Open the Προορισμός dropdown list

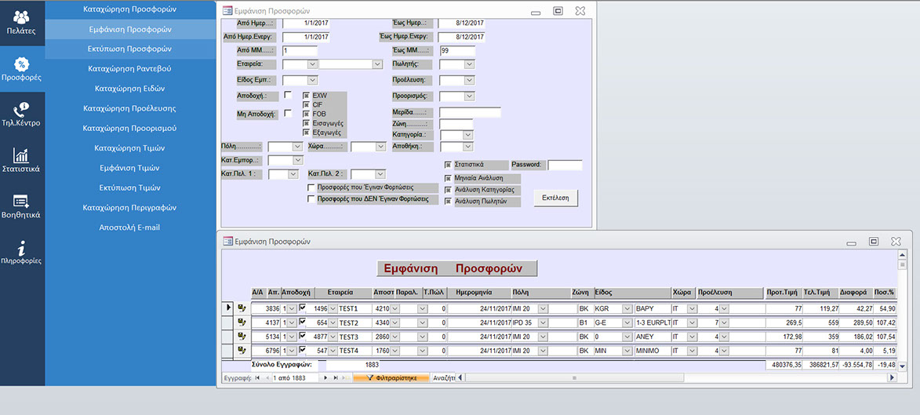[x=468, y=96]
